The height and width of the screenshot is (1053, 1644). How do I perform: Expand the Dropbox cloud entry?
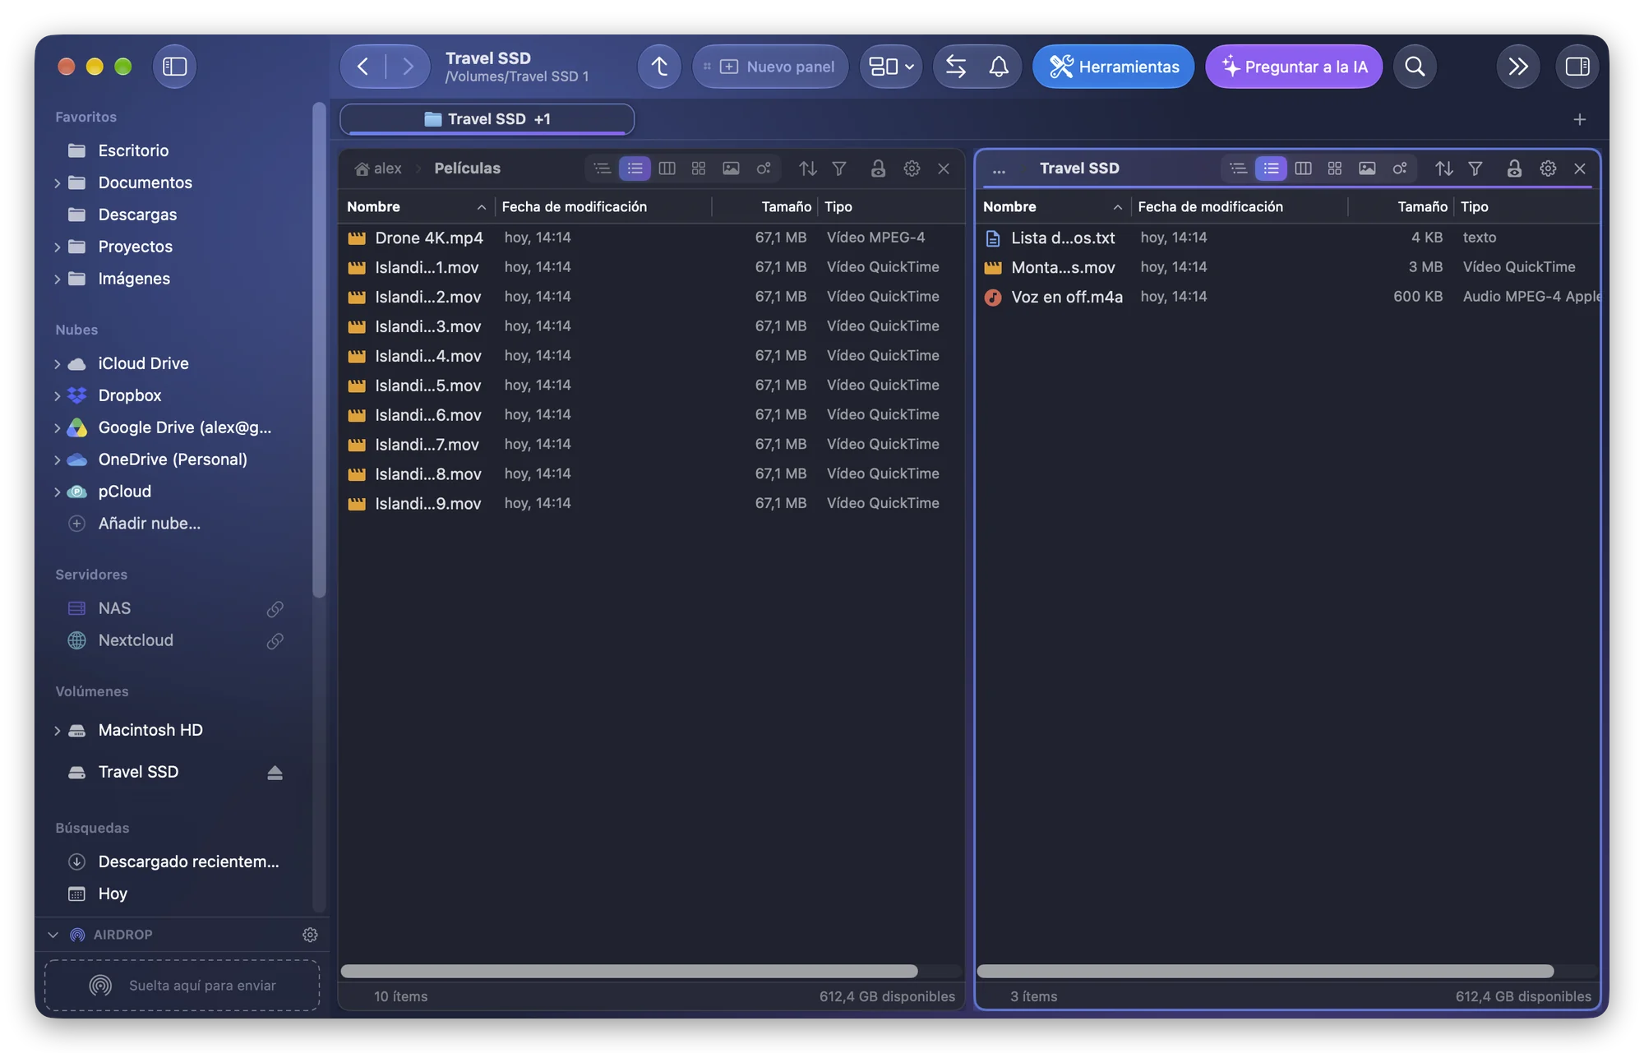57,396
